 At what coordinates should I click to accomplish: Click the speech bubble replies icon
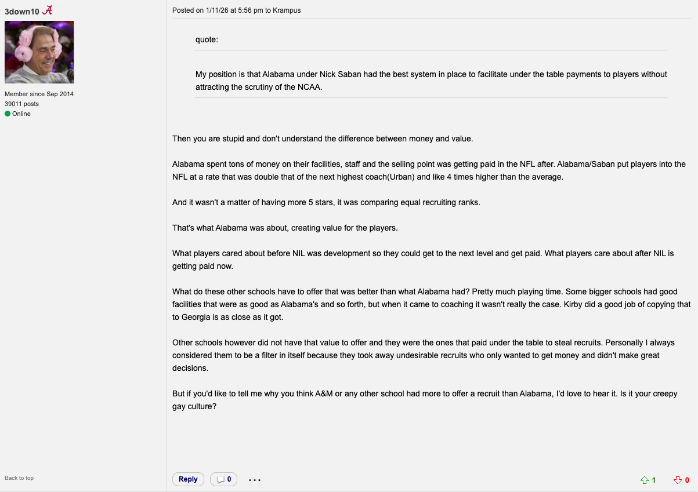(220, 479)
